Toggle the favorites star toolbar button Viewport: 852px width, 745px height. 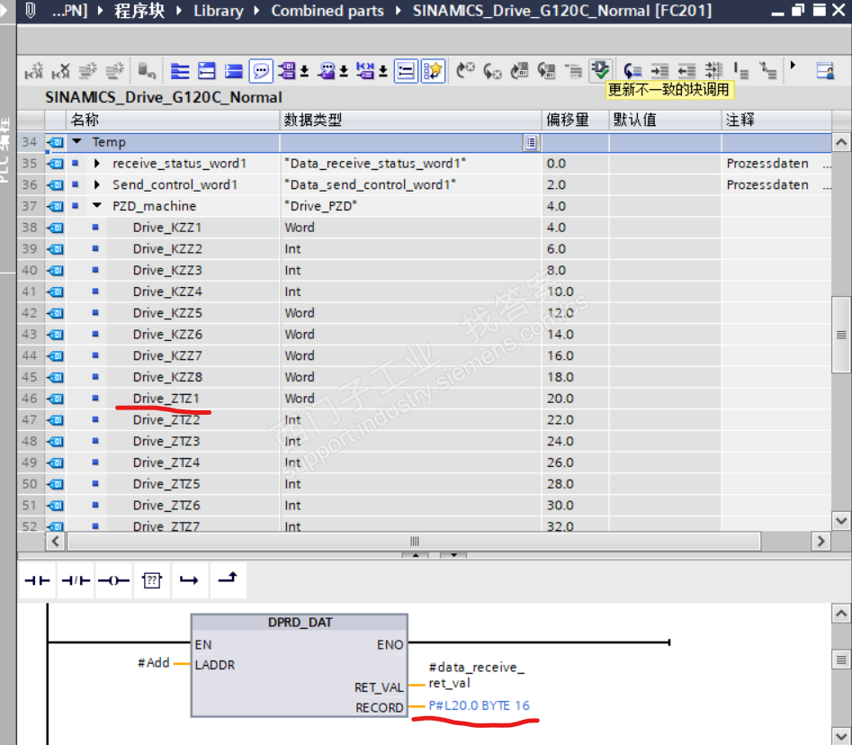433,71
